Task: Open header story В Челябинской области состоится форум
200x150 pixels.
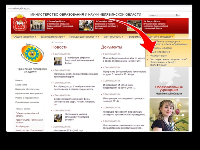Action: (x=156, y=26)
